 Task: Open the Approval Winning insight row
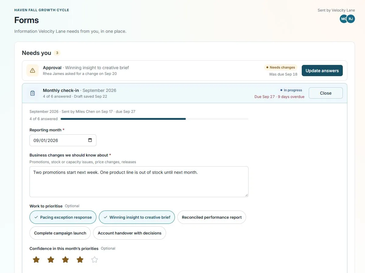[185, 70]
